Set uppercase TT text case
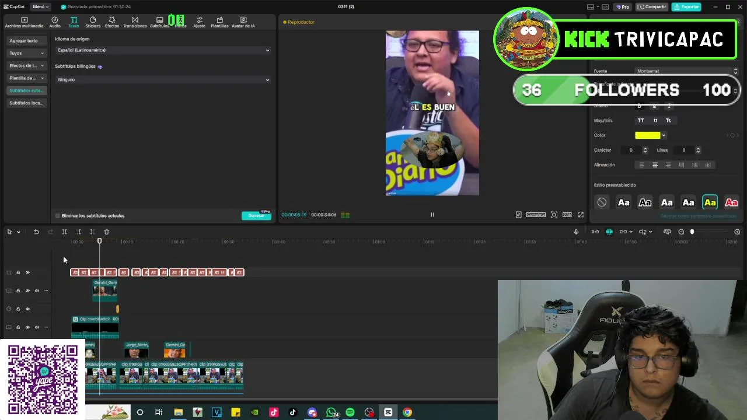747x420 pixels. coord(641,121)
